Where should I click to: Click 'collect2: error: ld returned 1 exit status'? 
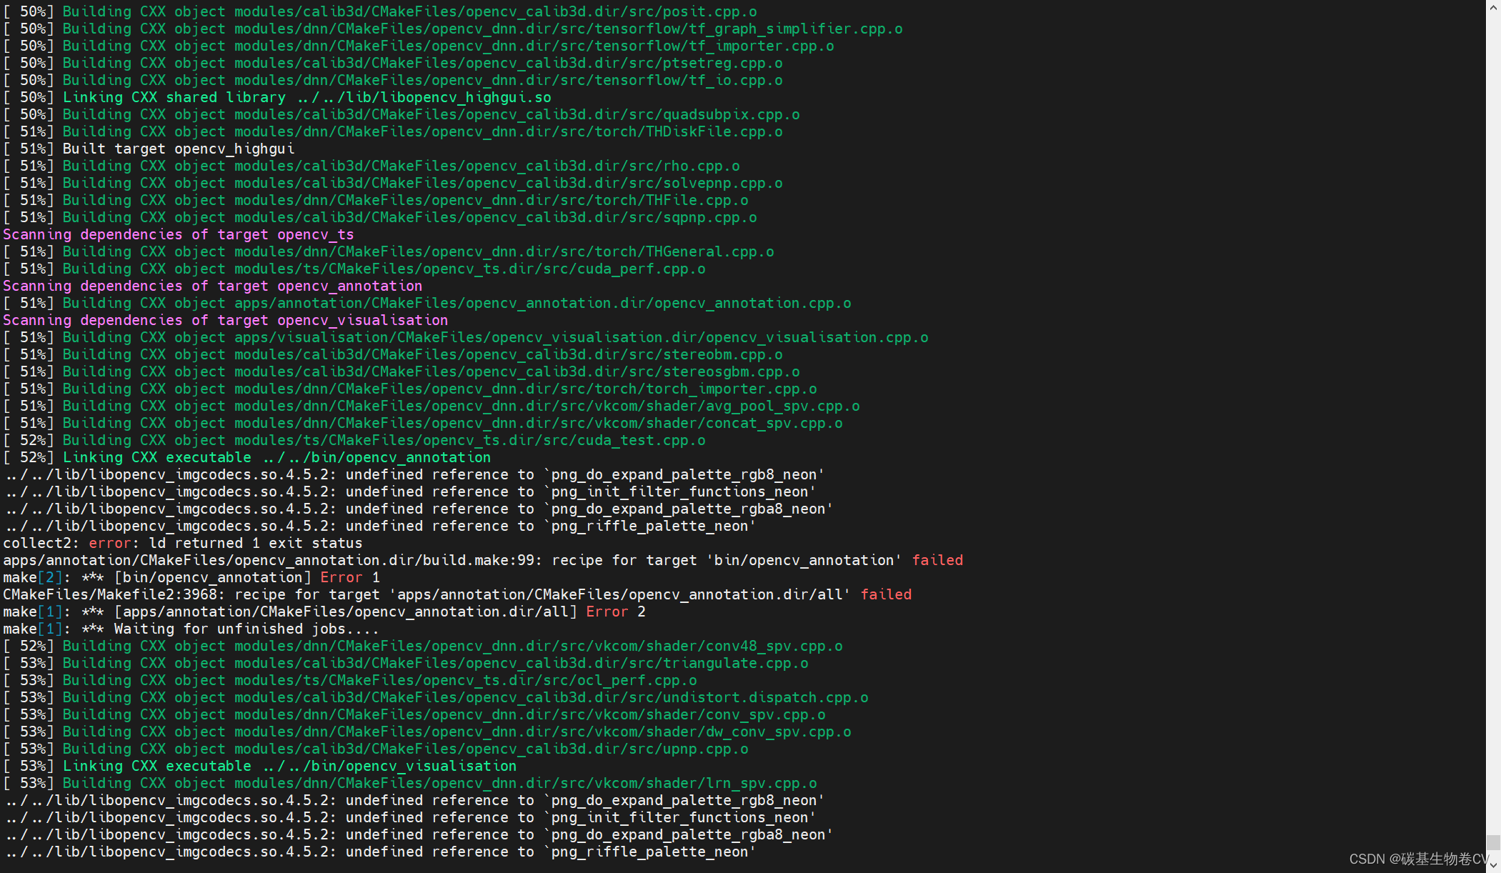click(183, 543)
